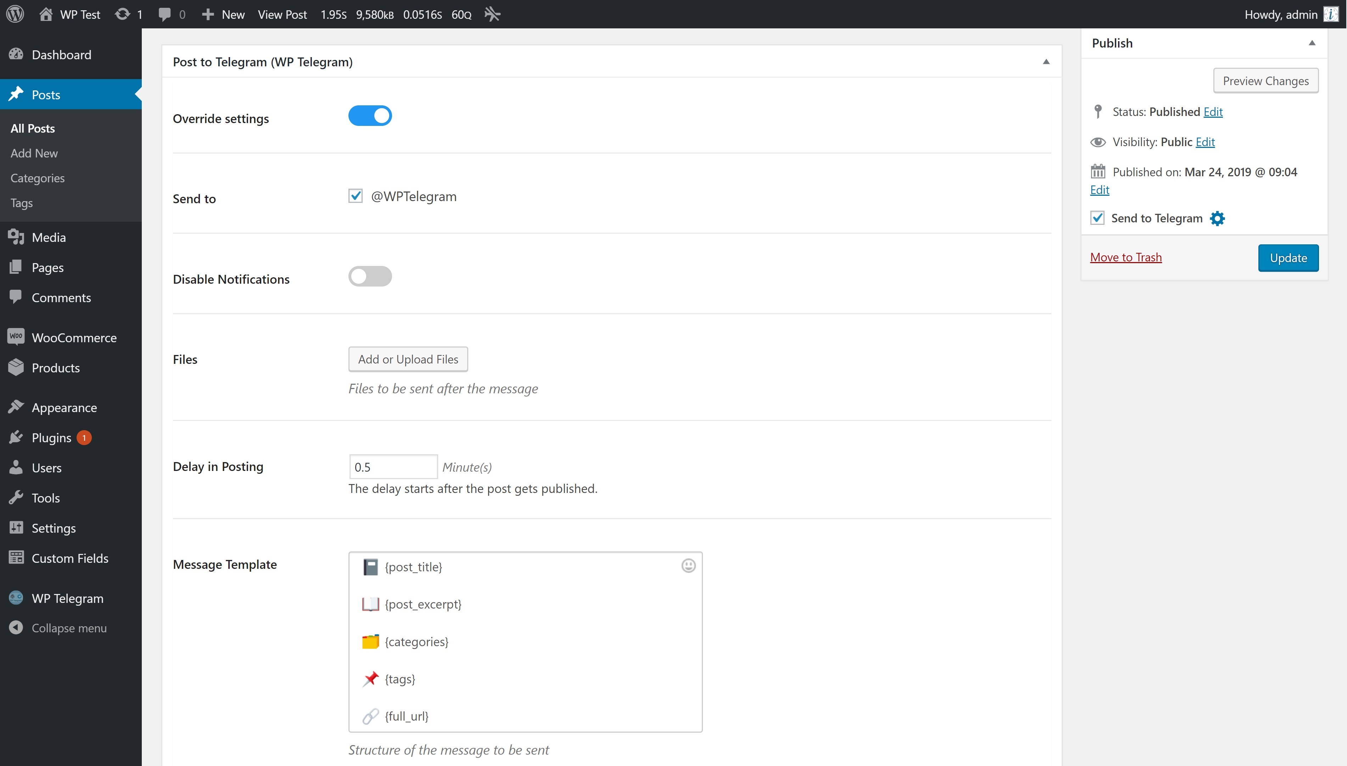This screenshot has width=1347, height=766.
Task: Click the Telegram settings gear icon
Action: [1217, 218]
